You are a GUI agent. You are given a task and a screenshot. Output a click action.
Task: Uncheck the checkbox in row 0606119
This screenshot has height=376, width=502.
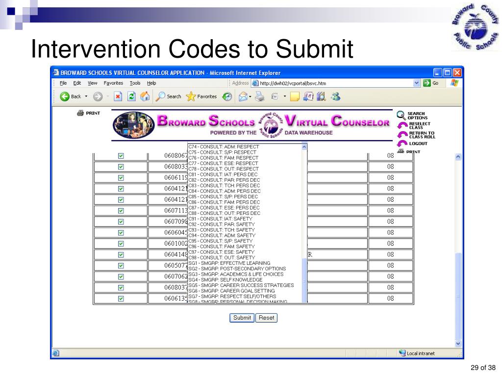coord(121,178)
